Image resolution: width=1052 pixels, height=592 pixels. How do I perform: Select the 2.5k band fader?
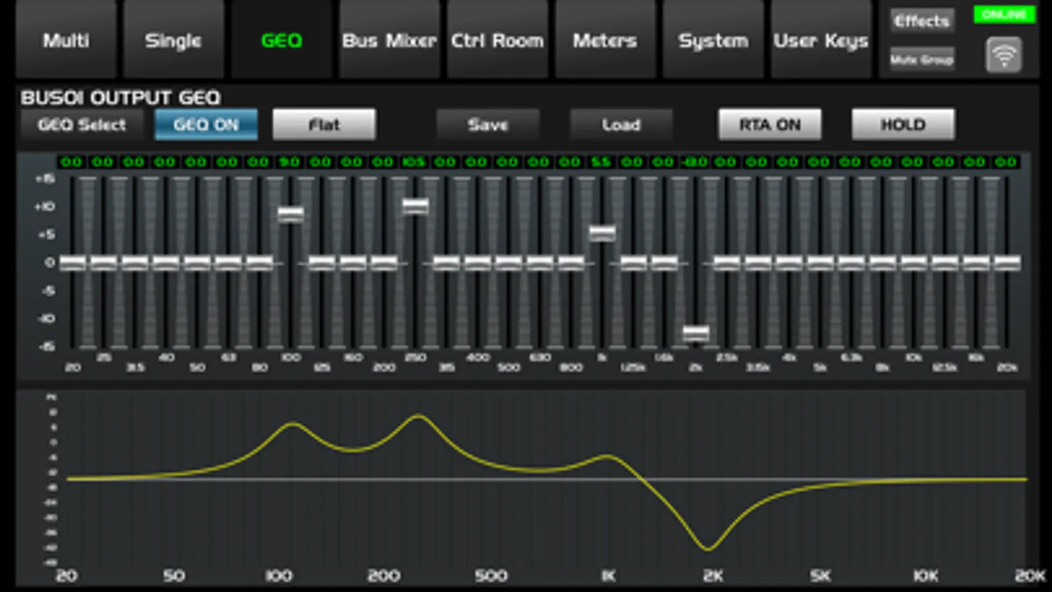tap(726, 262)
